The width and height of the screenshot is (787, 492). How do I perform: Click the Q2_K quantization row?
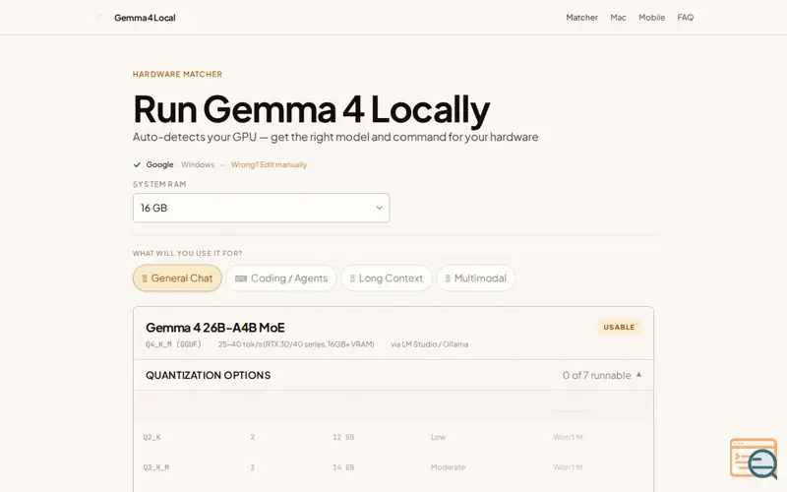tap(393, 437)
